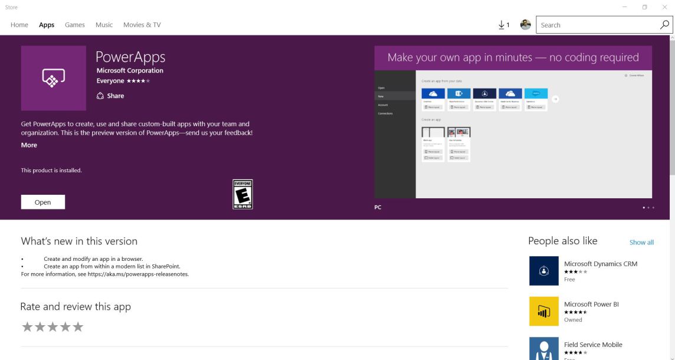Rate app one star
Screen dimensions: 675x360
click(27, 327)
